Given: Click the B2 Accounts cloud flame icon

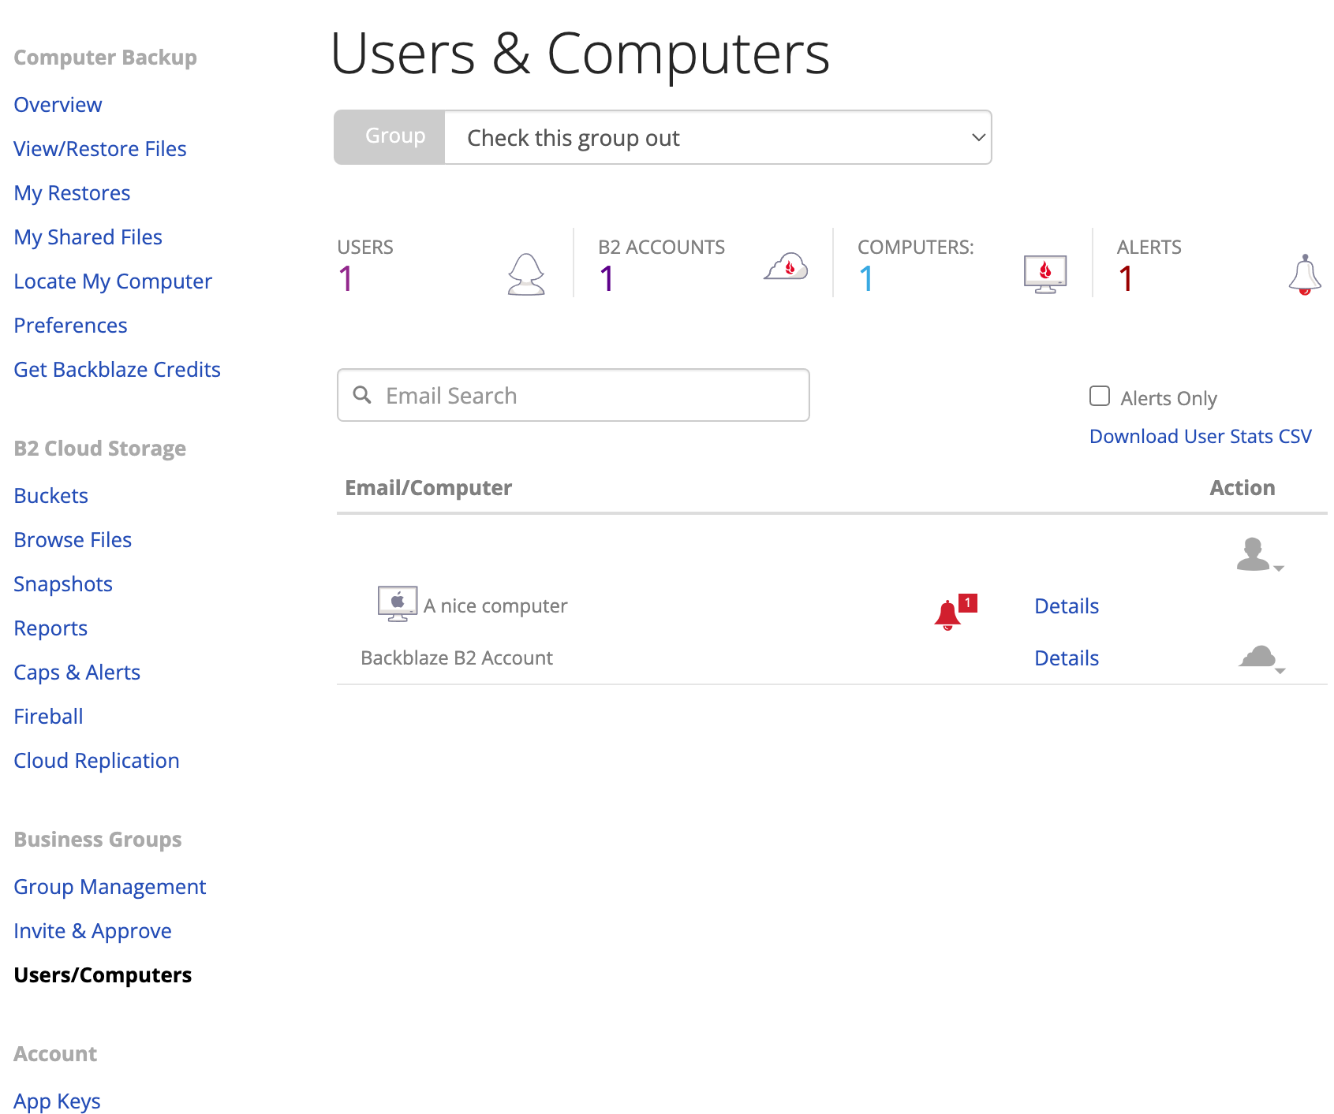Looking at the screenshot, I should pos(787,266).
